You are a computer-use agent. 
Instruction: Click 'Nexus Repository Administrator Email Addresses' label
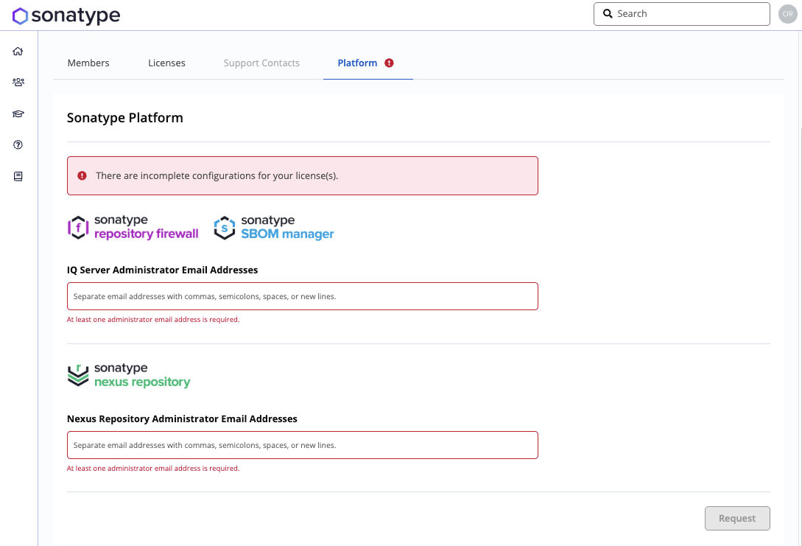pyautogui.click(x=182, y=419)
